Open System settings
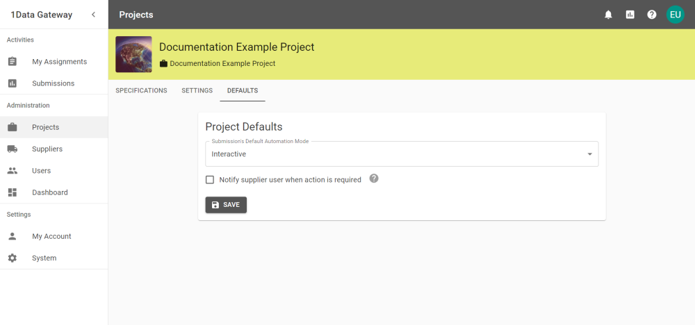 pyautogui.click(x=54, y=258)
